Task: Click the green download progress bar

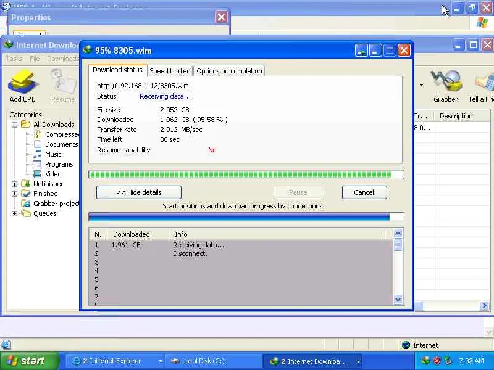Action: (x=246, y=175)
